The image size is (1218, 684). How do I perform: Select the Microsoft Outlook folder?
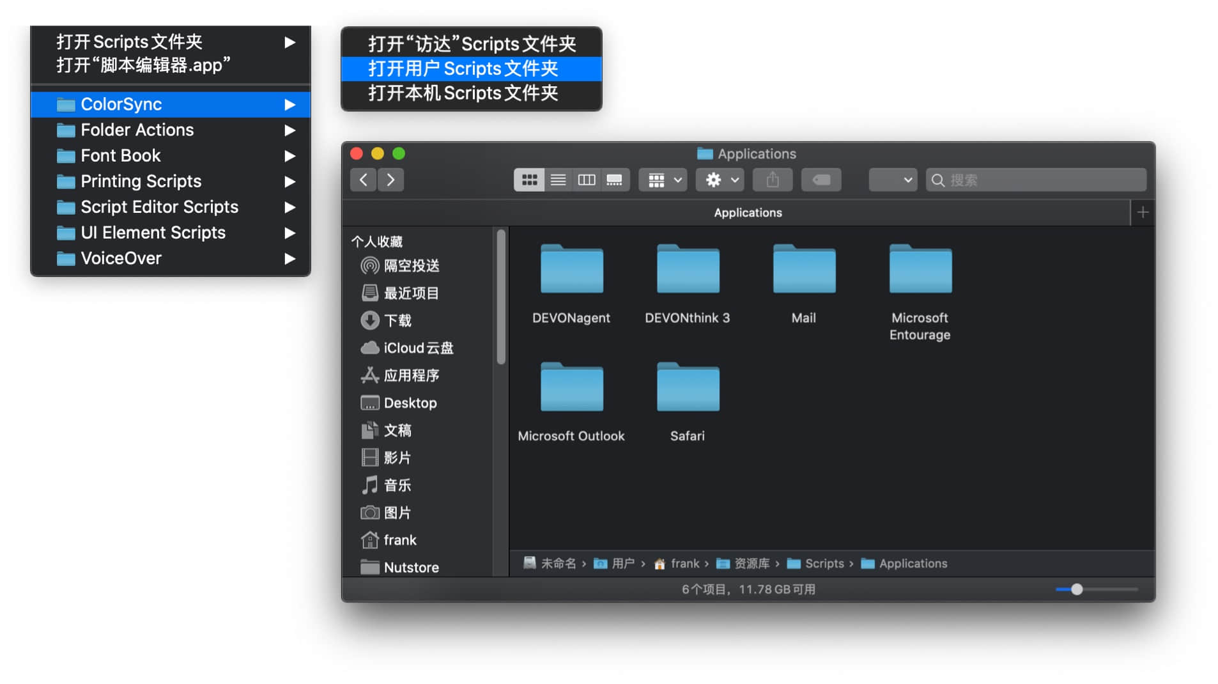coord(571,401)
